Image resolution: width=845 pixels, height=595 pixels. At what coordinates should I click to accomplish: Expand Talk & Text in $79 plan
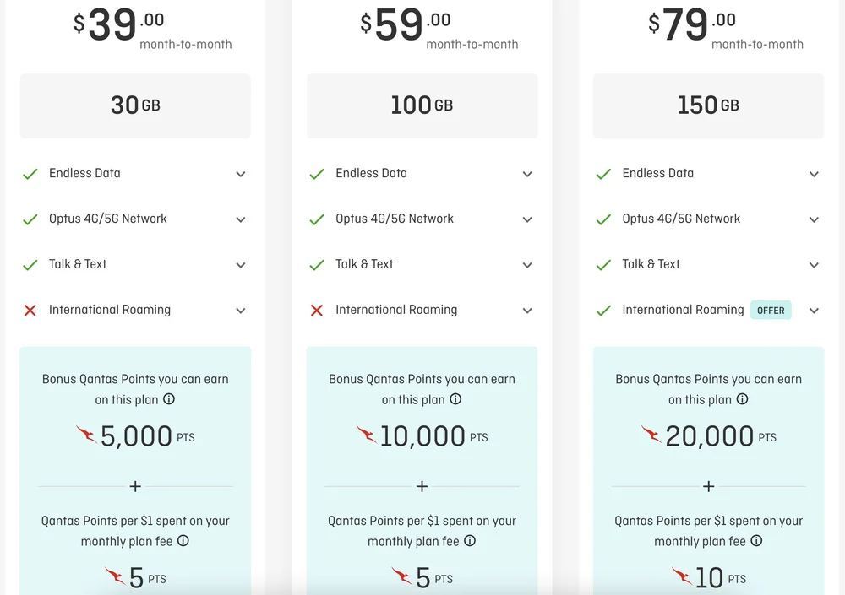(x=814, y=265)
